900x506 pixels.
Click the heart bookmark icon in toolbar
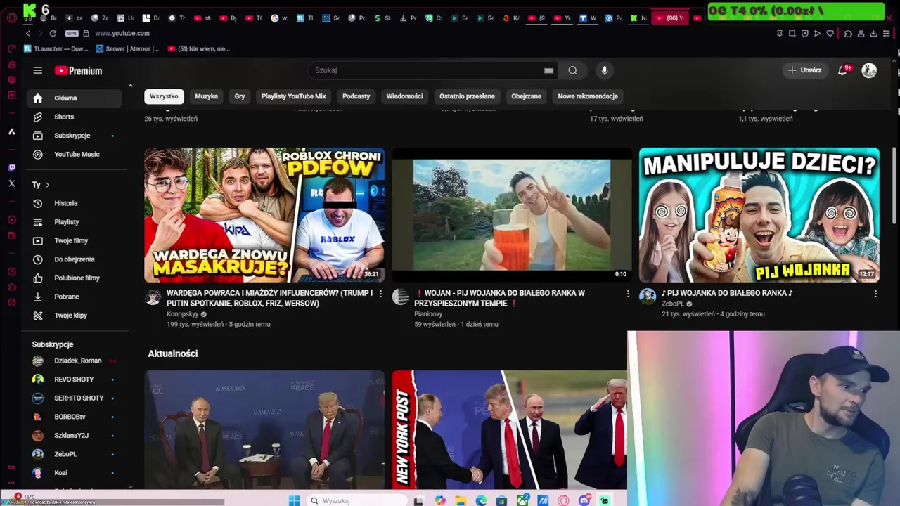click(830, 33)
